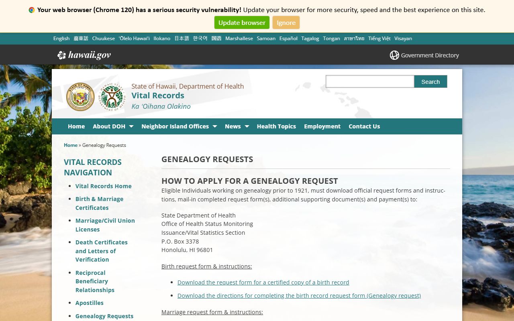514x321 pixels.
Task: Click the Ka ʻOihana Olakino subtitle
Action: 161,106
